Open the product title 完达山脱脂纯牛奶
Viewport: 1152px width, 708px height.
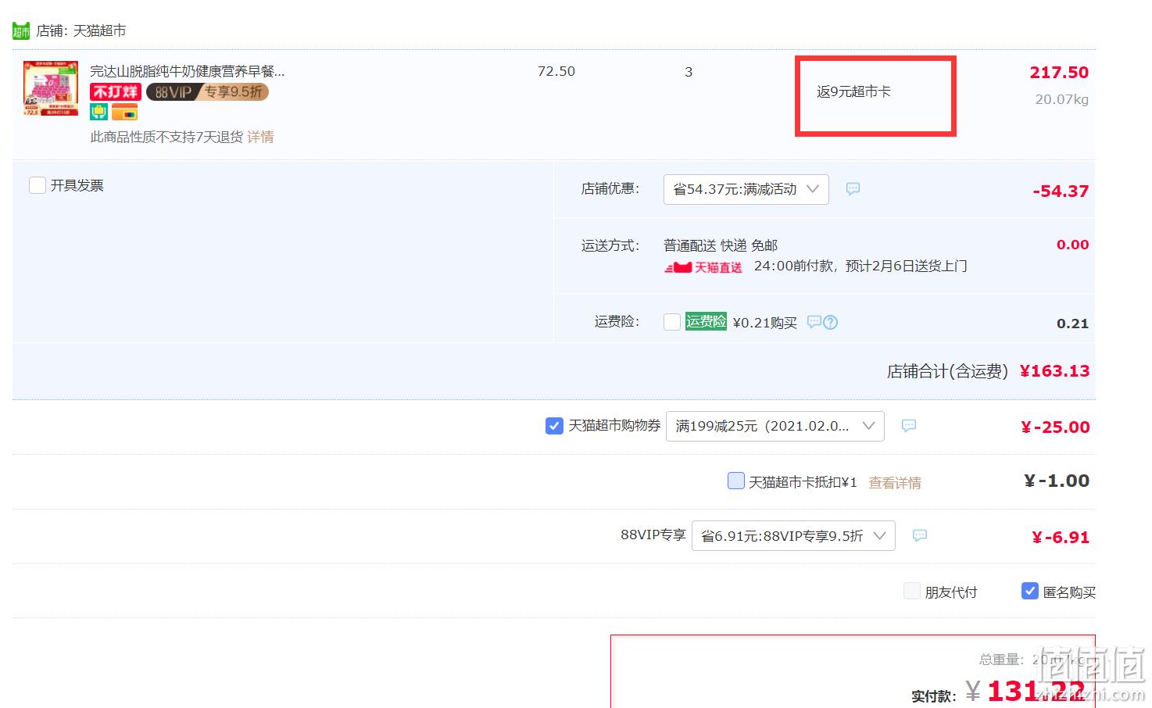tap(187, 71)
